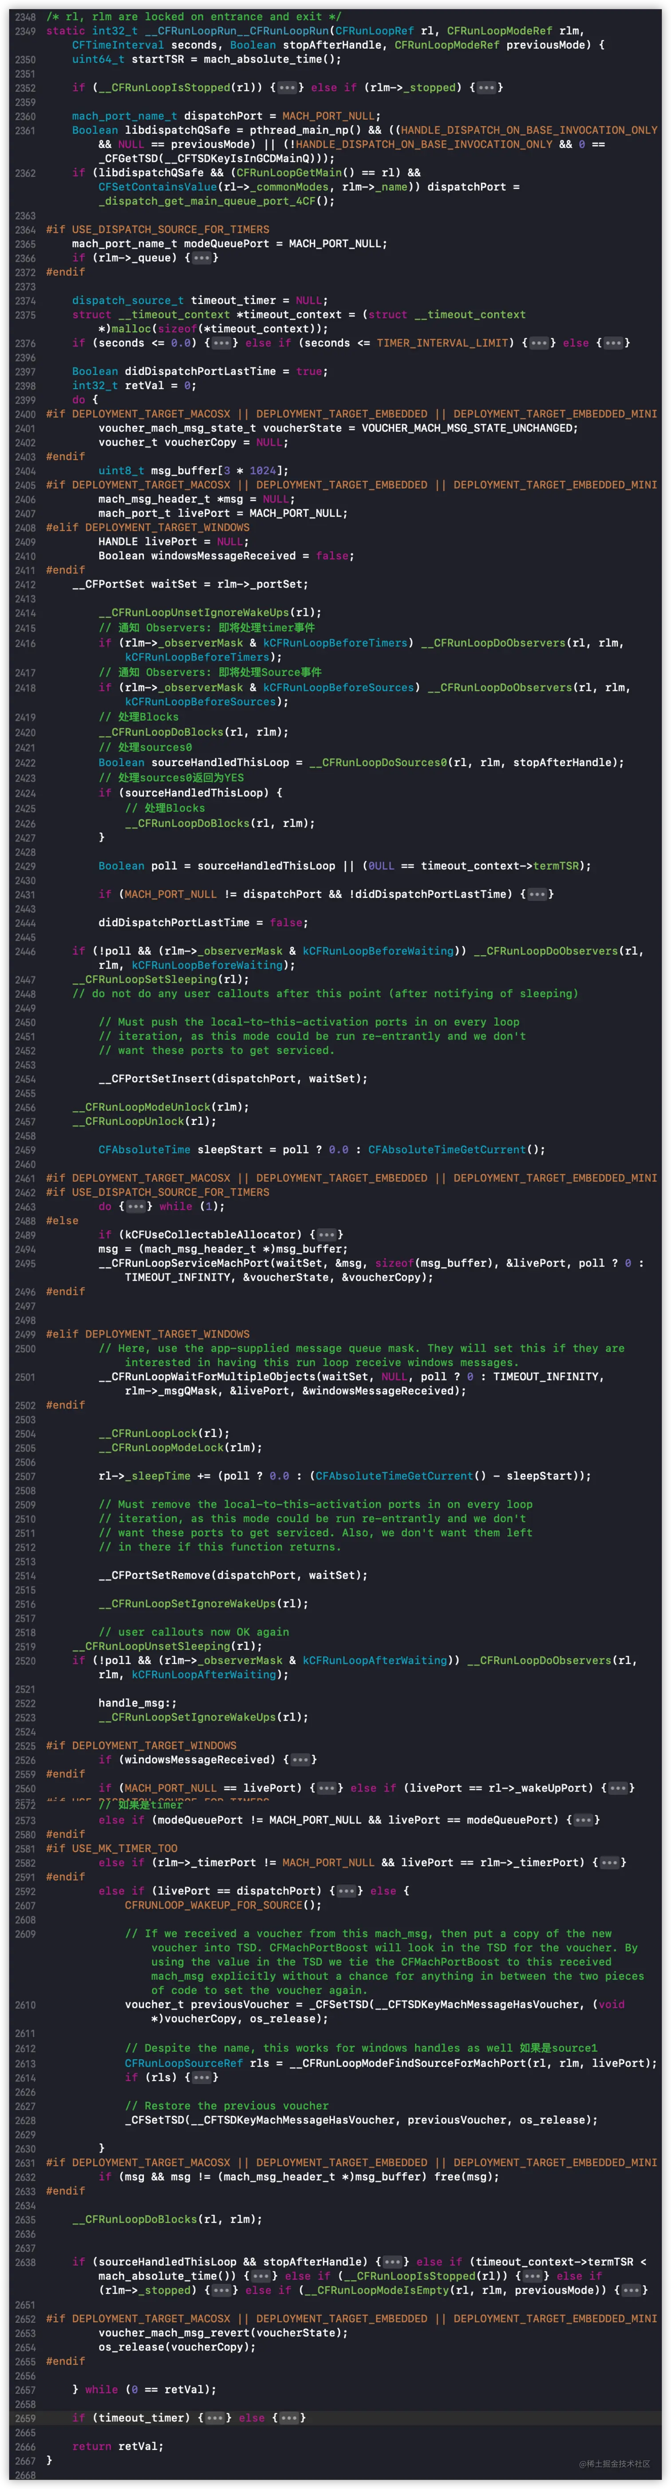Viewport: 671px width, 2489px height.
Task: Click "__CFPortSet waitSet = rlm->_portSet;" line
Action: pos(190,584)
